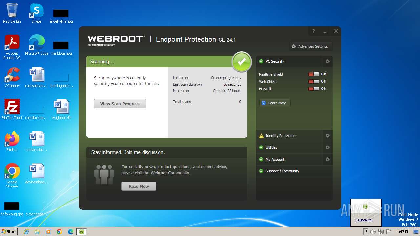Click the Action Center flag icon
420x236 pixels.
tap(389, 232)
